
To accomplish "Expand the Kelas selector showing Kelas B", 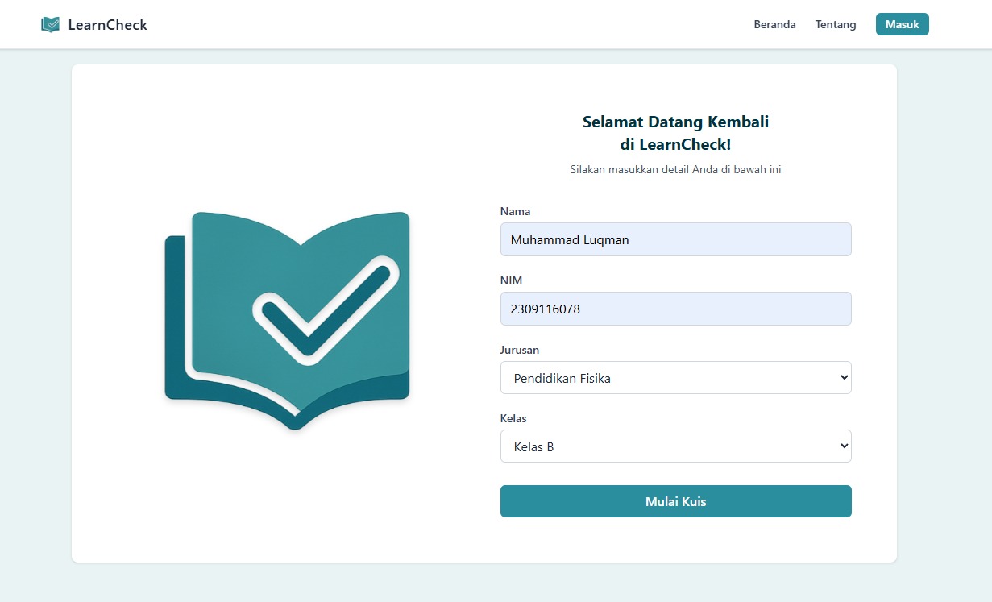I will point(675,446).
